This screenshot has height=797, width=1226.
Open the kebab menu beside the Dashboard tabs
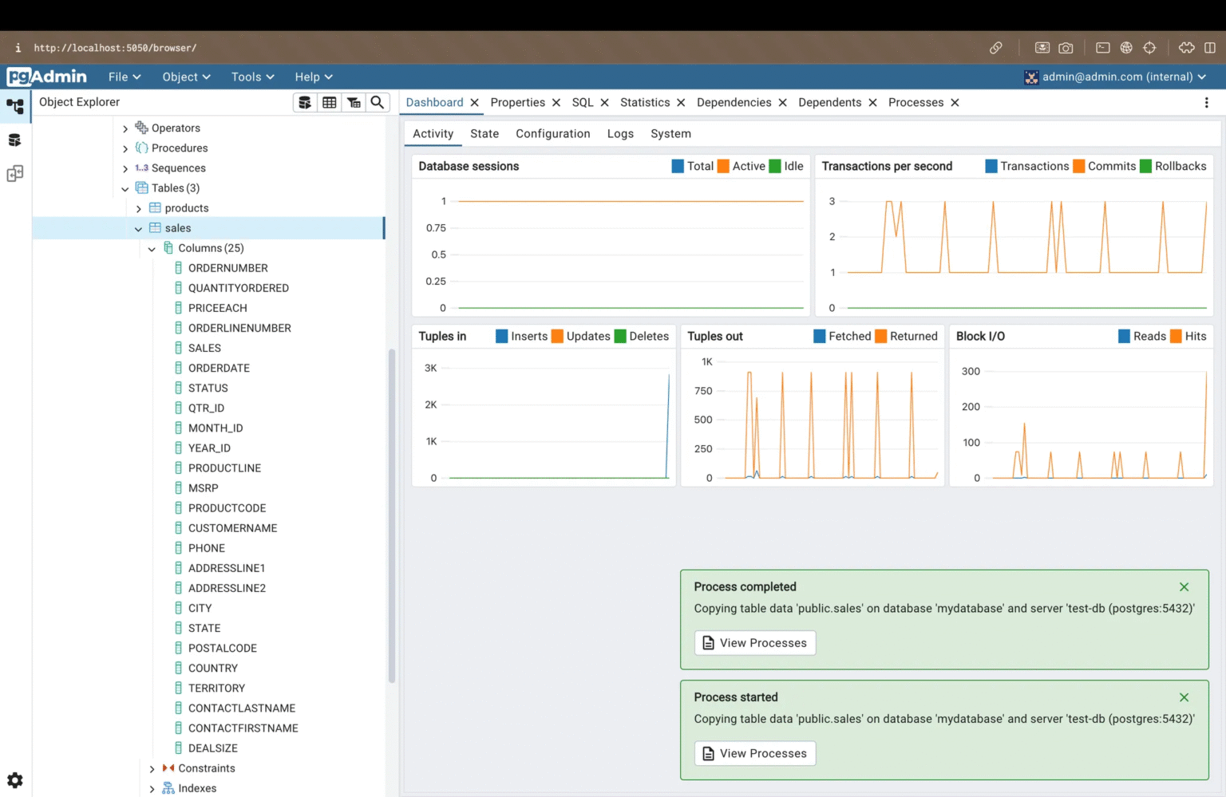(1207, 102)
